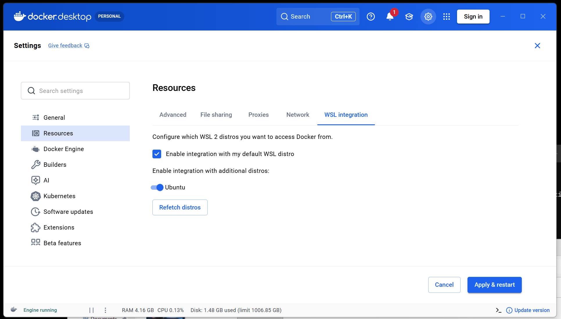
Task: Switch to the File sharing tab
Action: click(x=216, y=115)
